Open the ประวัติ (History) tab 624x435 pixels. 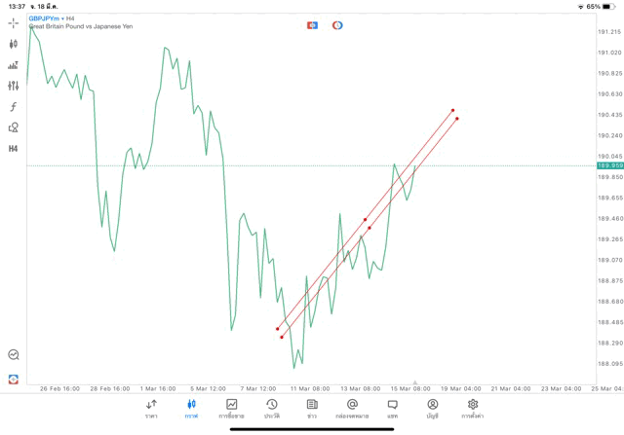pos(272,408)
